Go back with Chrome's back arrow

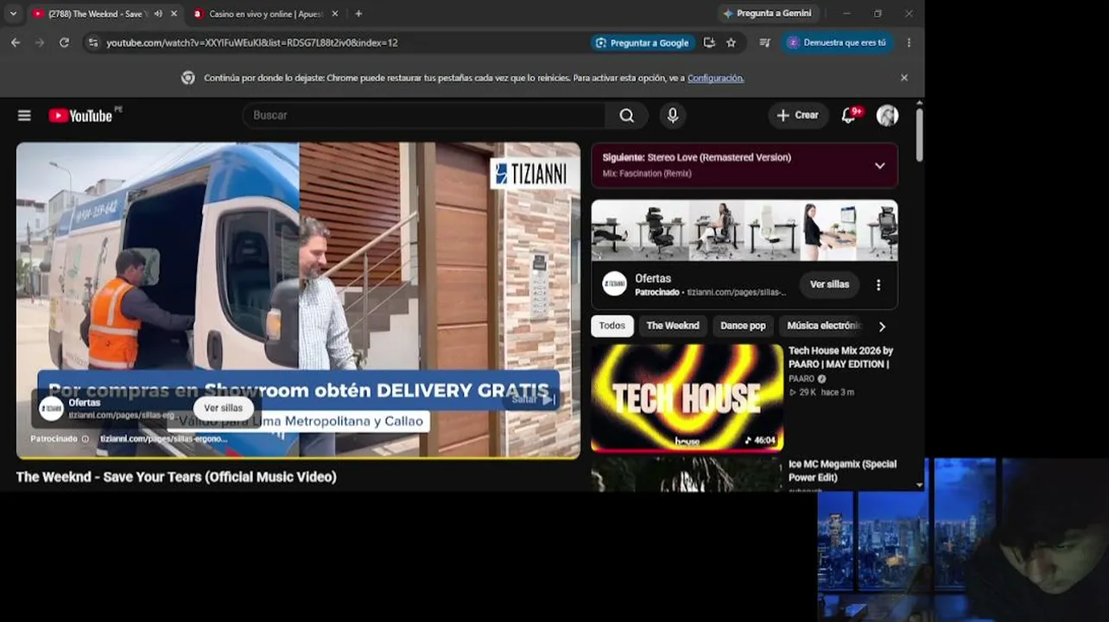click(16, 42)
